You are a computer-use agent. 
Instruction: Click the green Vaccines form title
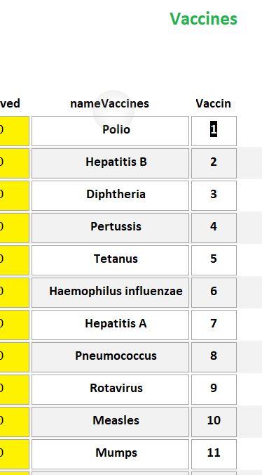point(203,19)
